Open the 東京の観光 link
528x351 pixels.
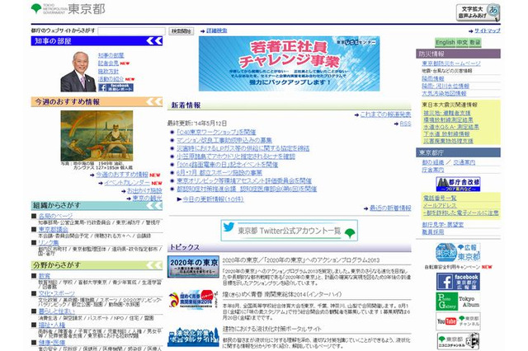tap(147, 199)
